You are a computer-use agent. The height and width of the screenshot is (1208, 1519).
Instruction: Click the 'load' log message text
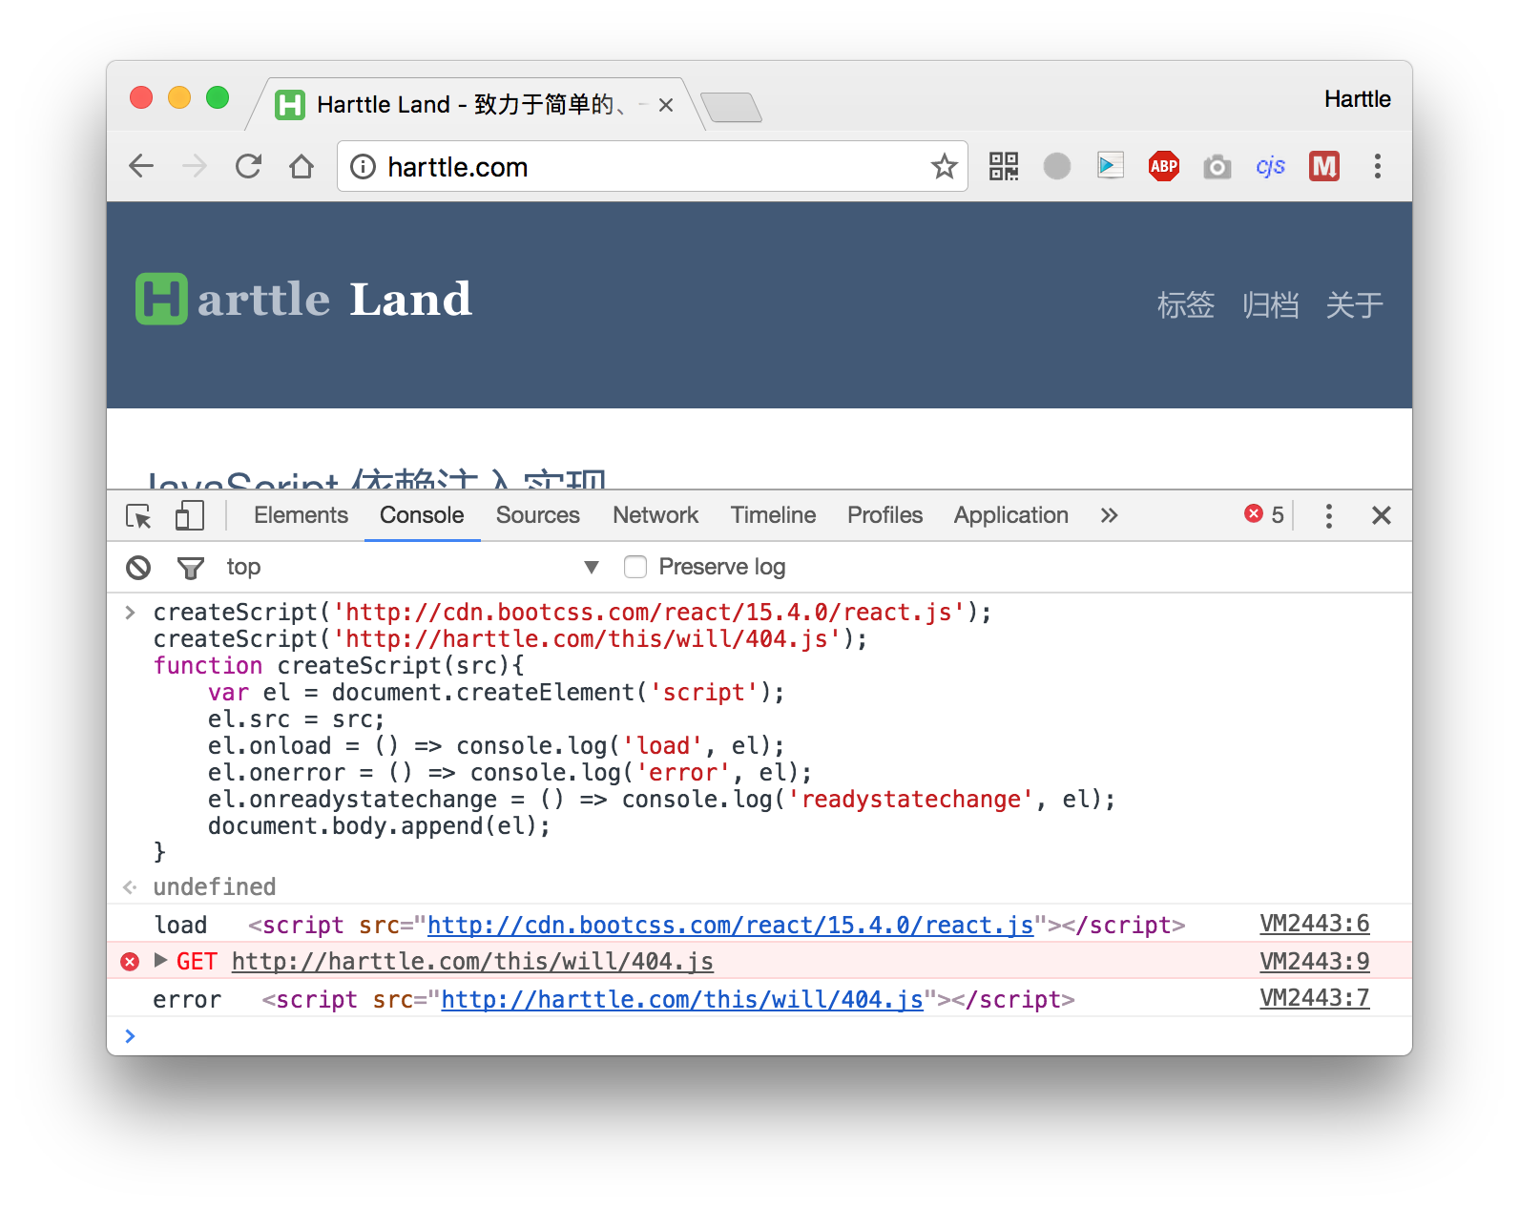pyautogui.click(x=180, y=925)
